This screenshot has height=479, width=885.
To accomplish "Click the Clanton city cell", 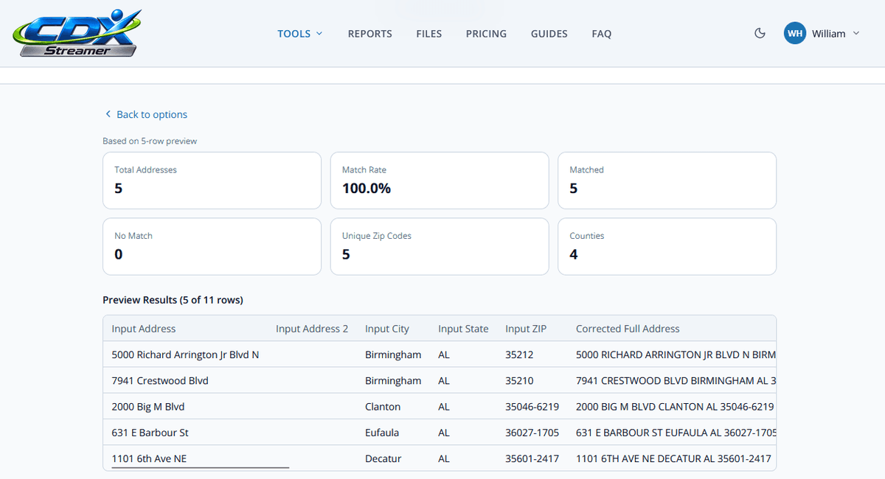I will [383, 407].
